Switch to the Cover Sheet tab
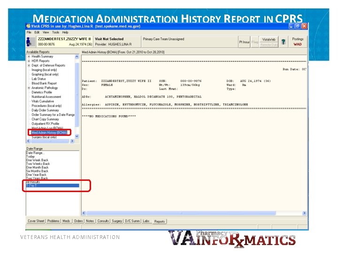 tap(36, 221)
